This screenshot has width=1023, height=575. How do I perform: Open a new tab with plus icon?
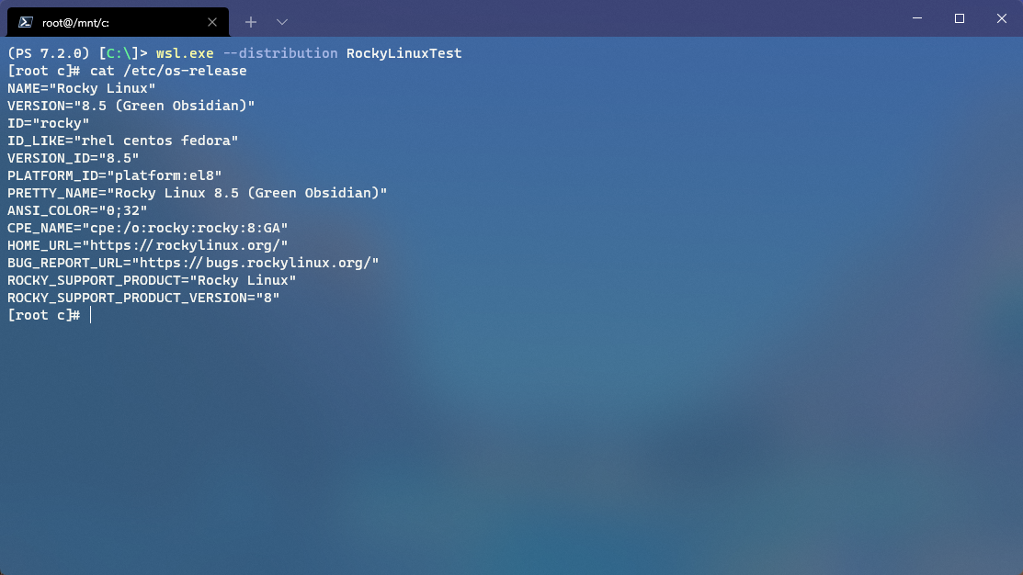click(251, 21)
